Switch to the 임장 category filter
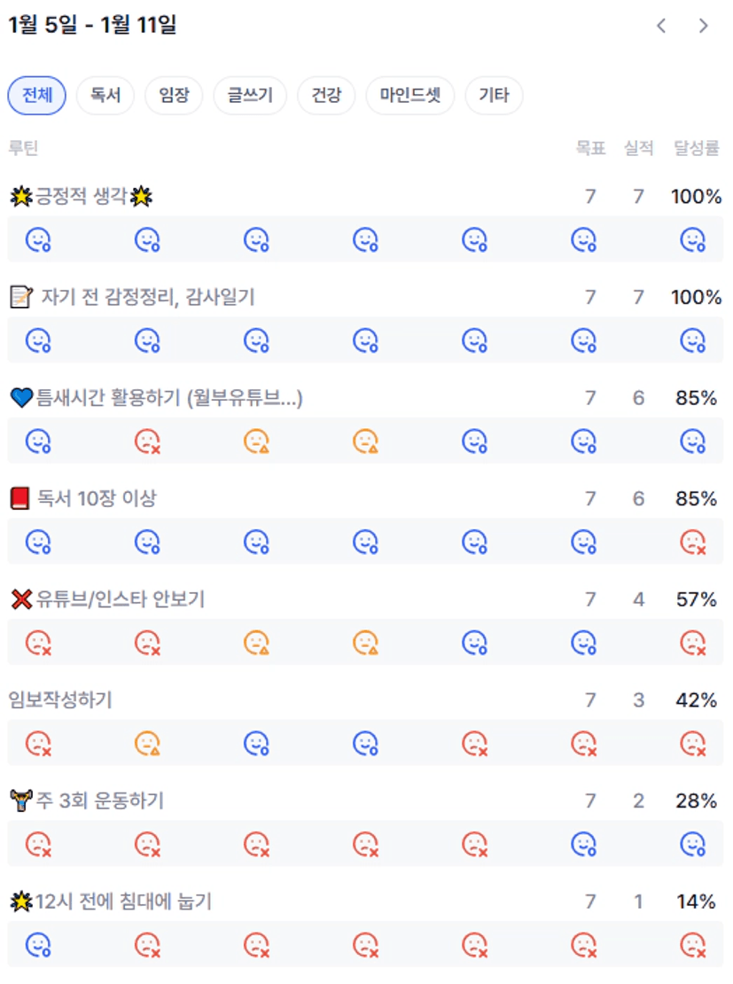The width and height of the screenshot is (733, 984). pos(174,96)
